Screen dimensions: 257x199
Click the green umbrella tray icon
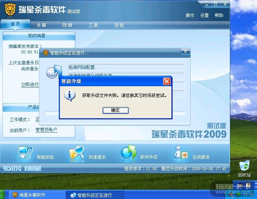(239, 195)
